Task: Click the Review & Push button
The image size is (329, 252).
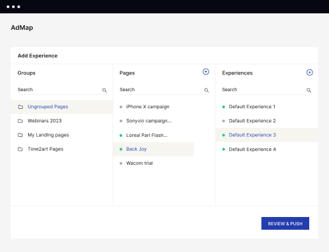Action: tap(285, 223)
